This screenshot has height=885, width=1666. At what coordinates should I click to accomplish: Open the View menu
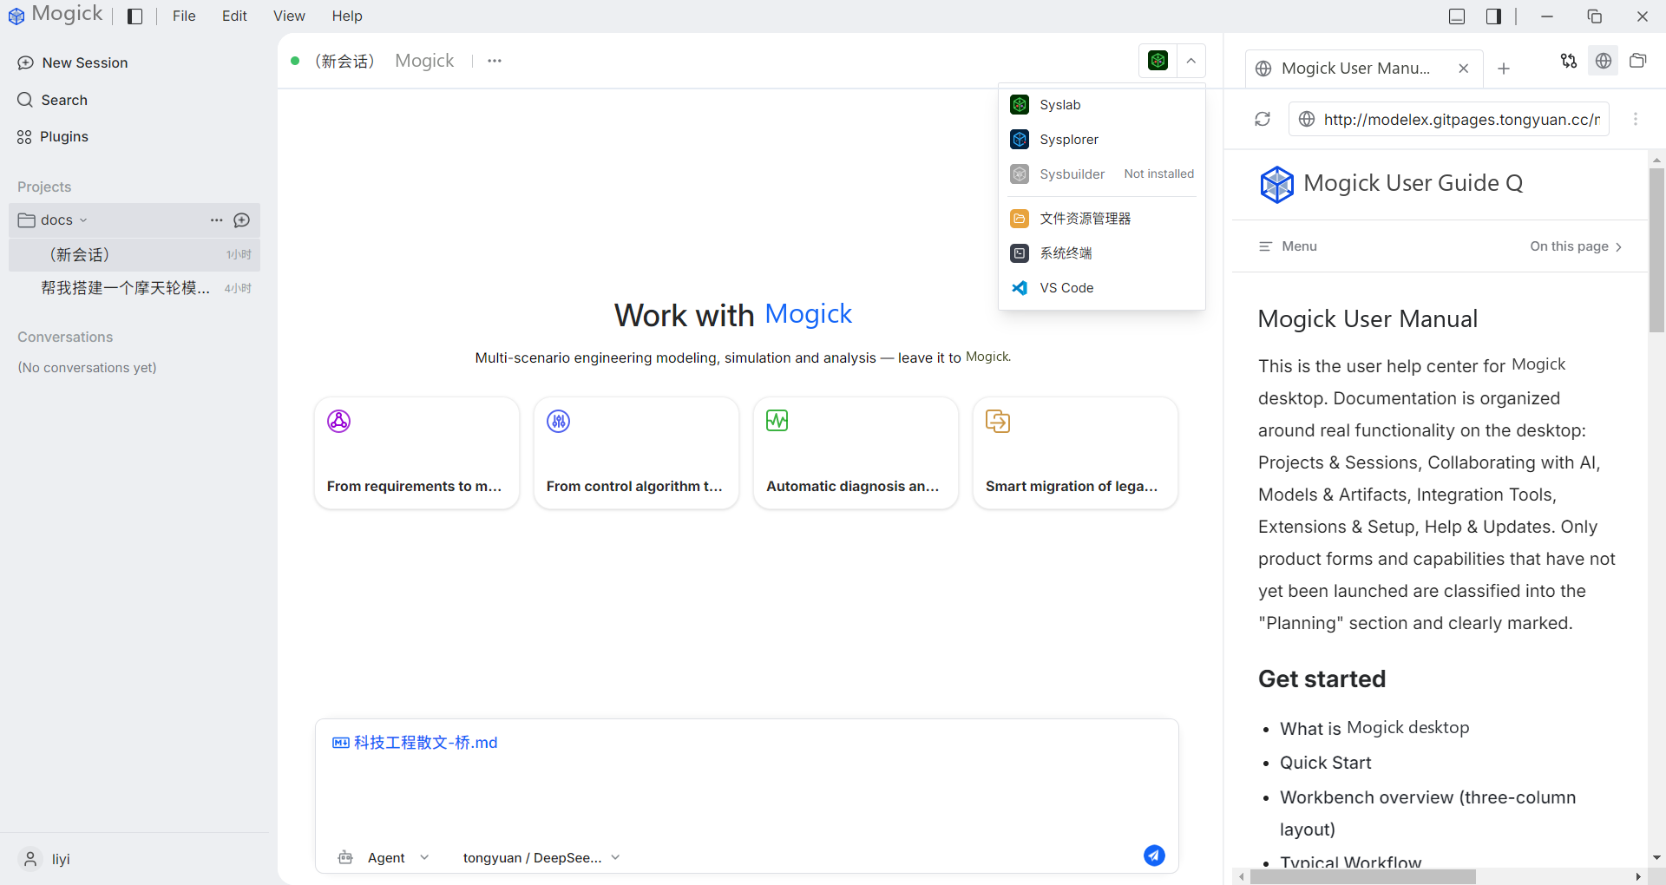tap(289, 16)
